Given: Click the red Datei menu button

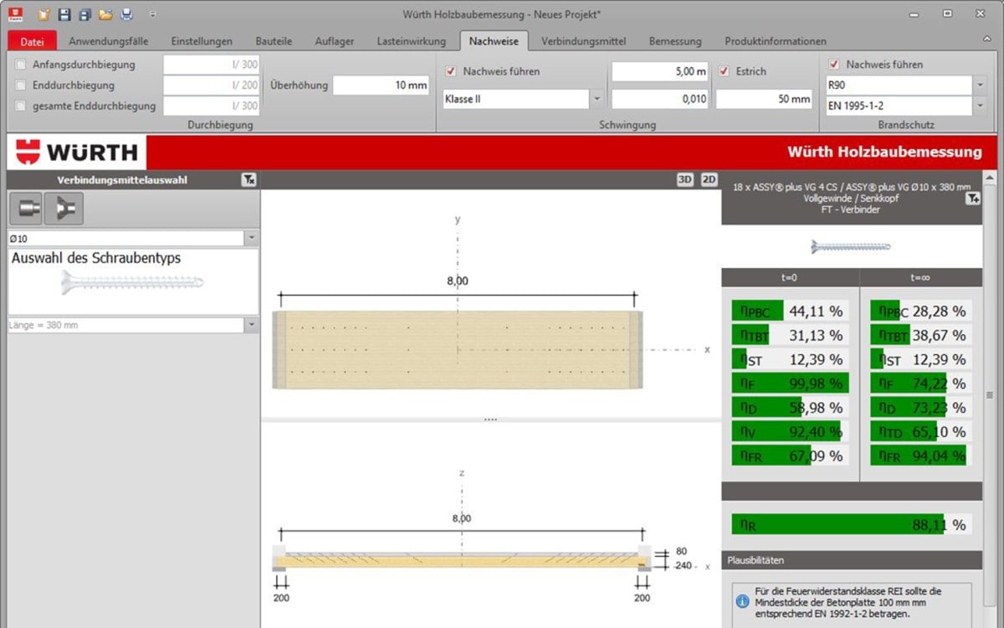Looking at the screenshot, I should coord(32,40).
